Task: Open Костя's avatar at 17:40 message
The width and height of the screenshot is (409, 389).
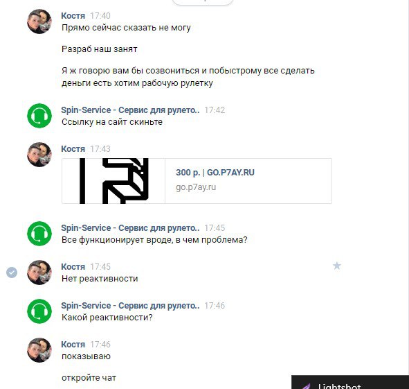Action: click(39, 21)
